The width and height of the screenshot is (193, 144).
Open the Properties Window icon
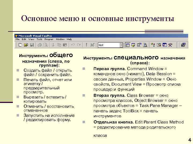(139, 45)
